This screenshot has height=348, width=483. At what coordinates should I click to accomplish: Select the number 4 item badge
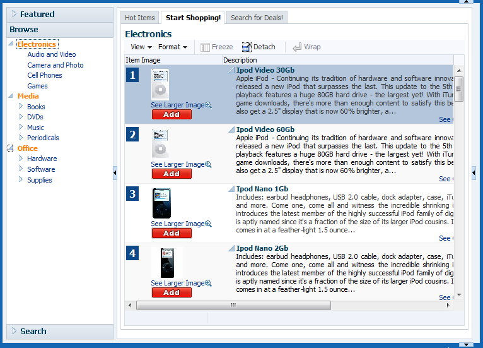tap(132, 254)
